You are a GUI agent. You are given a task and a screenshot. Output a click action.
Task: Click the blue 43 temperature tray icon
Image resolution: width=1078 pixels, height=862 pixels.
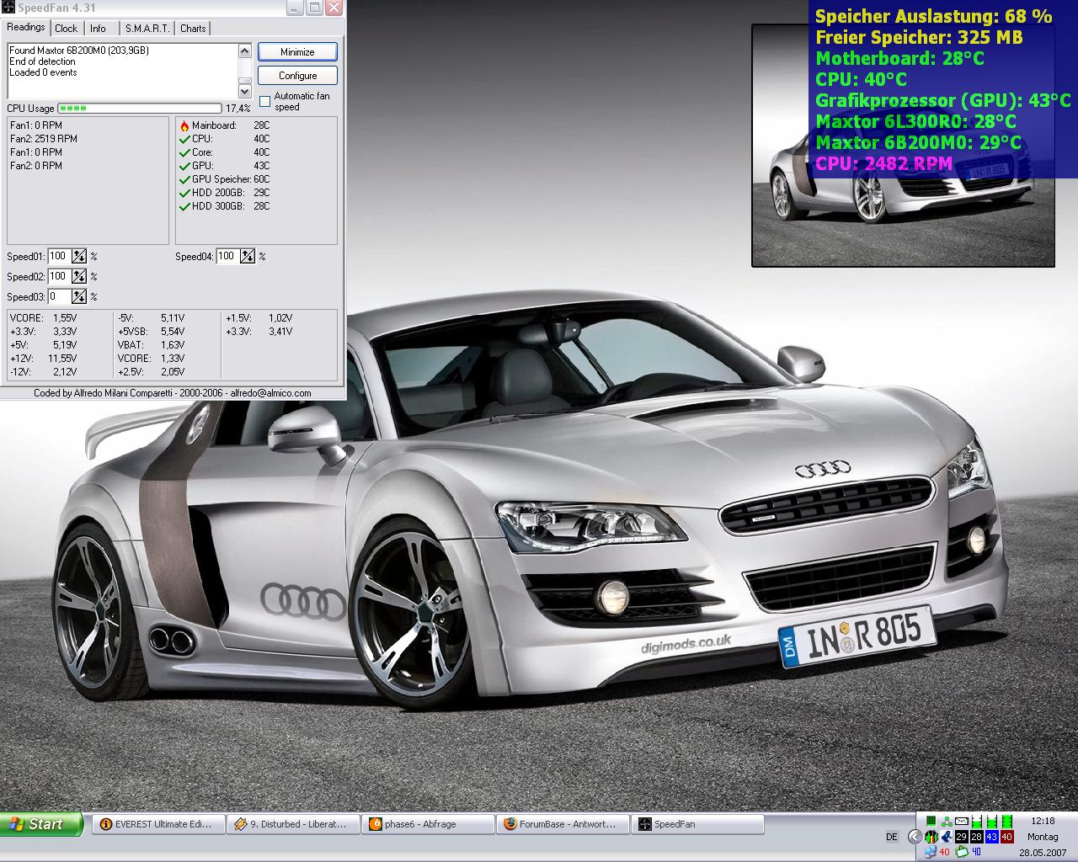point(991,837)
